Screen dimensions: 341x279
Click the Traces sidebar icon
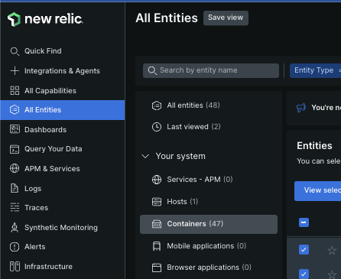point(15,207)
